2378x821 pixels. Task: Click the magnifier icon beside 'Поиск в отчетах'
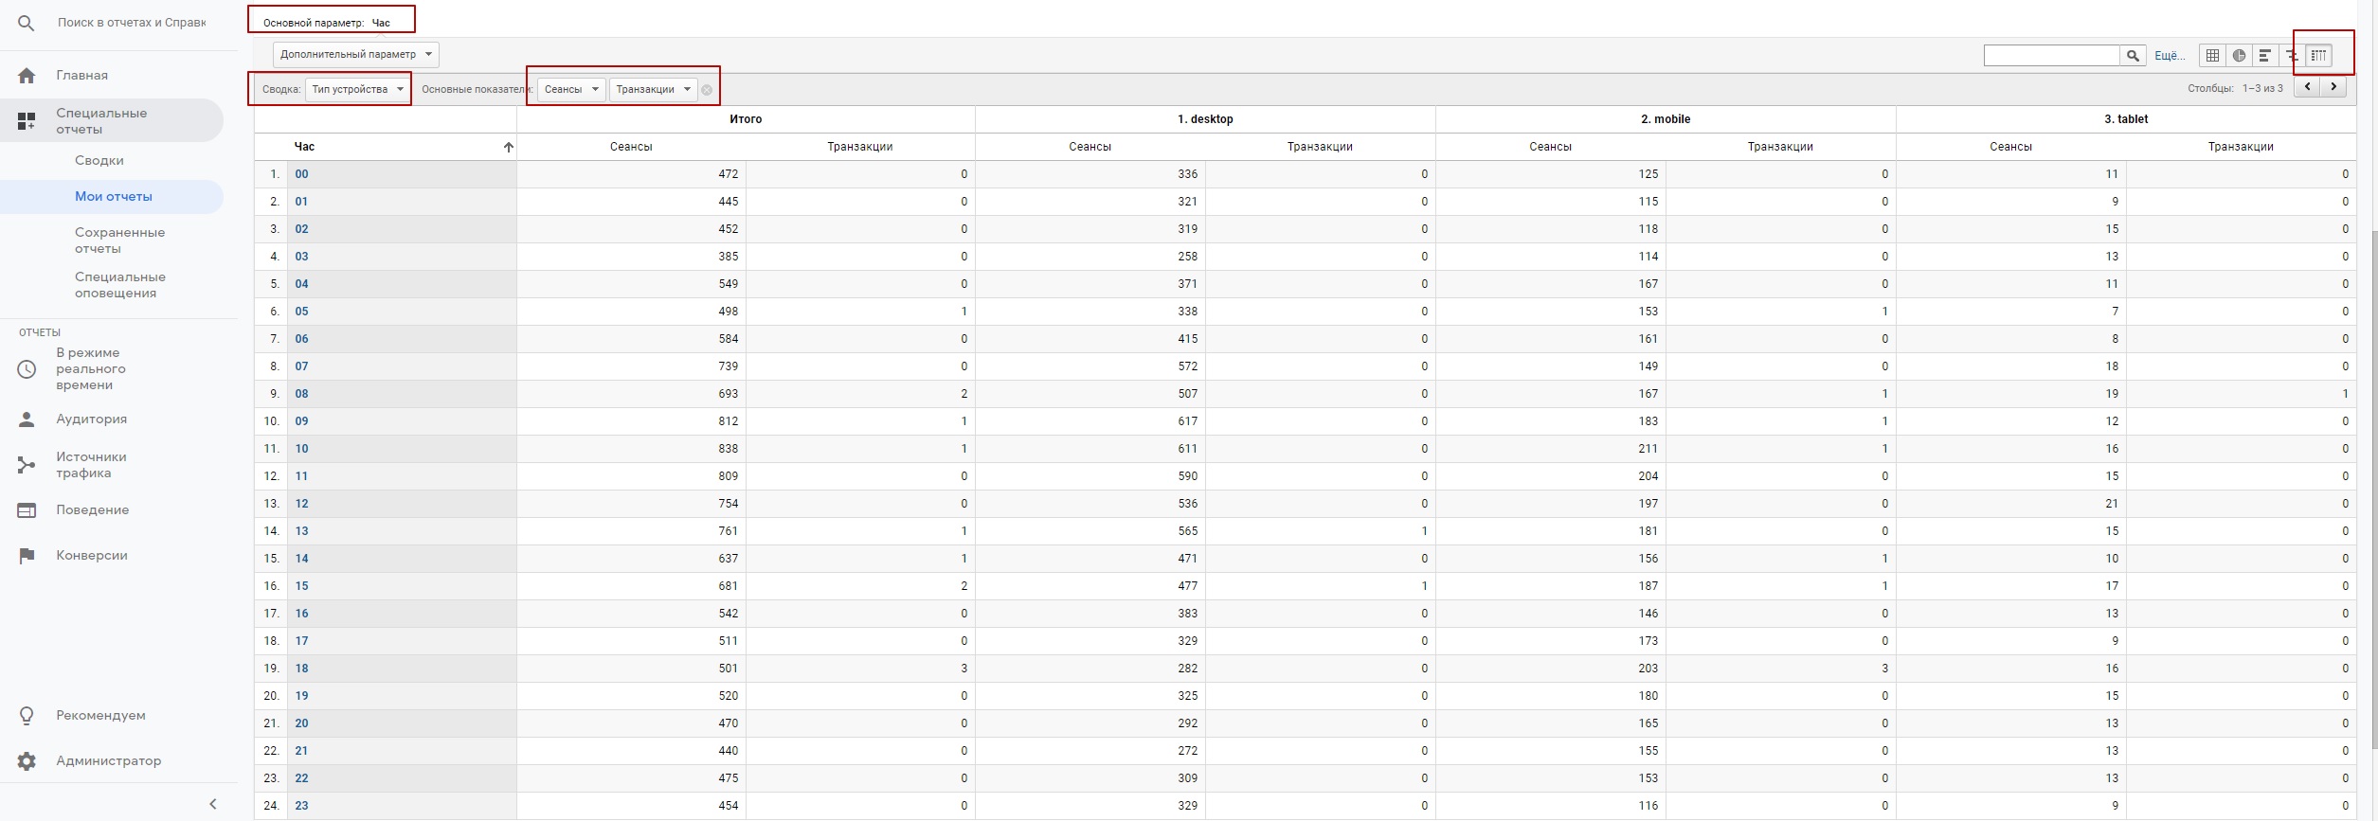[27, 23]
